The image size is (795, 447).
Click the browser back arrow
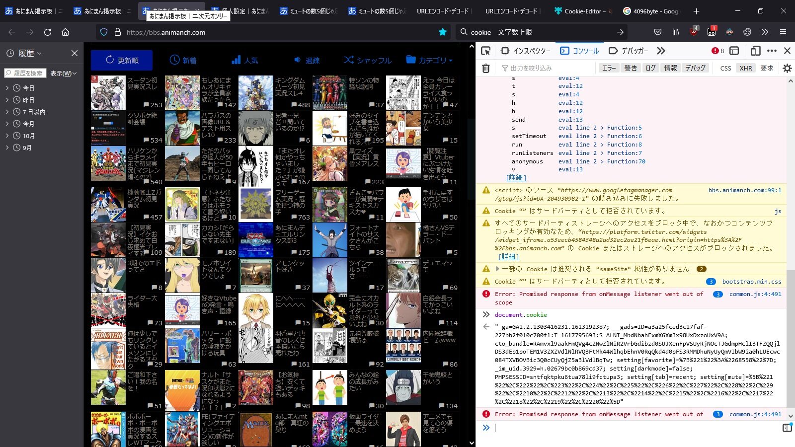12,32
